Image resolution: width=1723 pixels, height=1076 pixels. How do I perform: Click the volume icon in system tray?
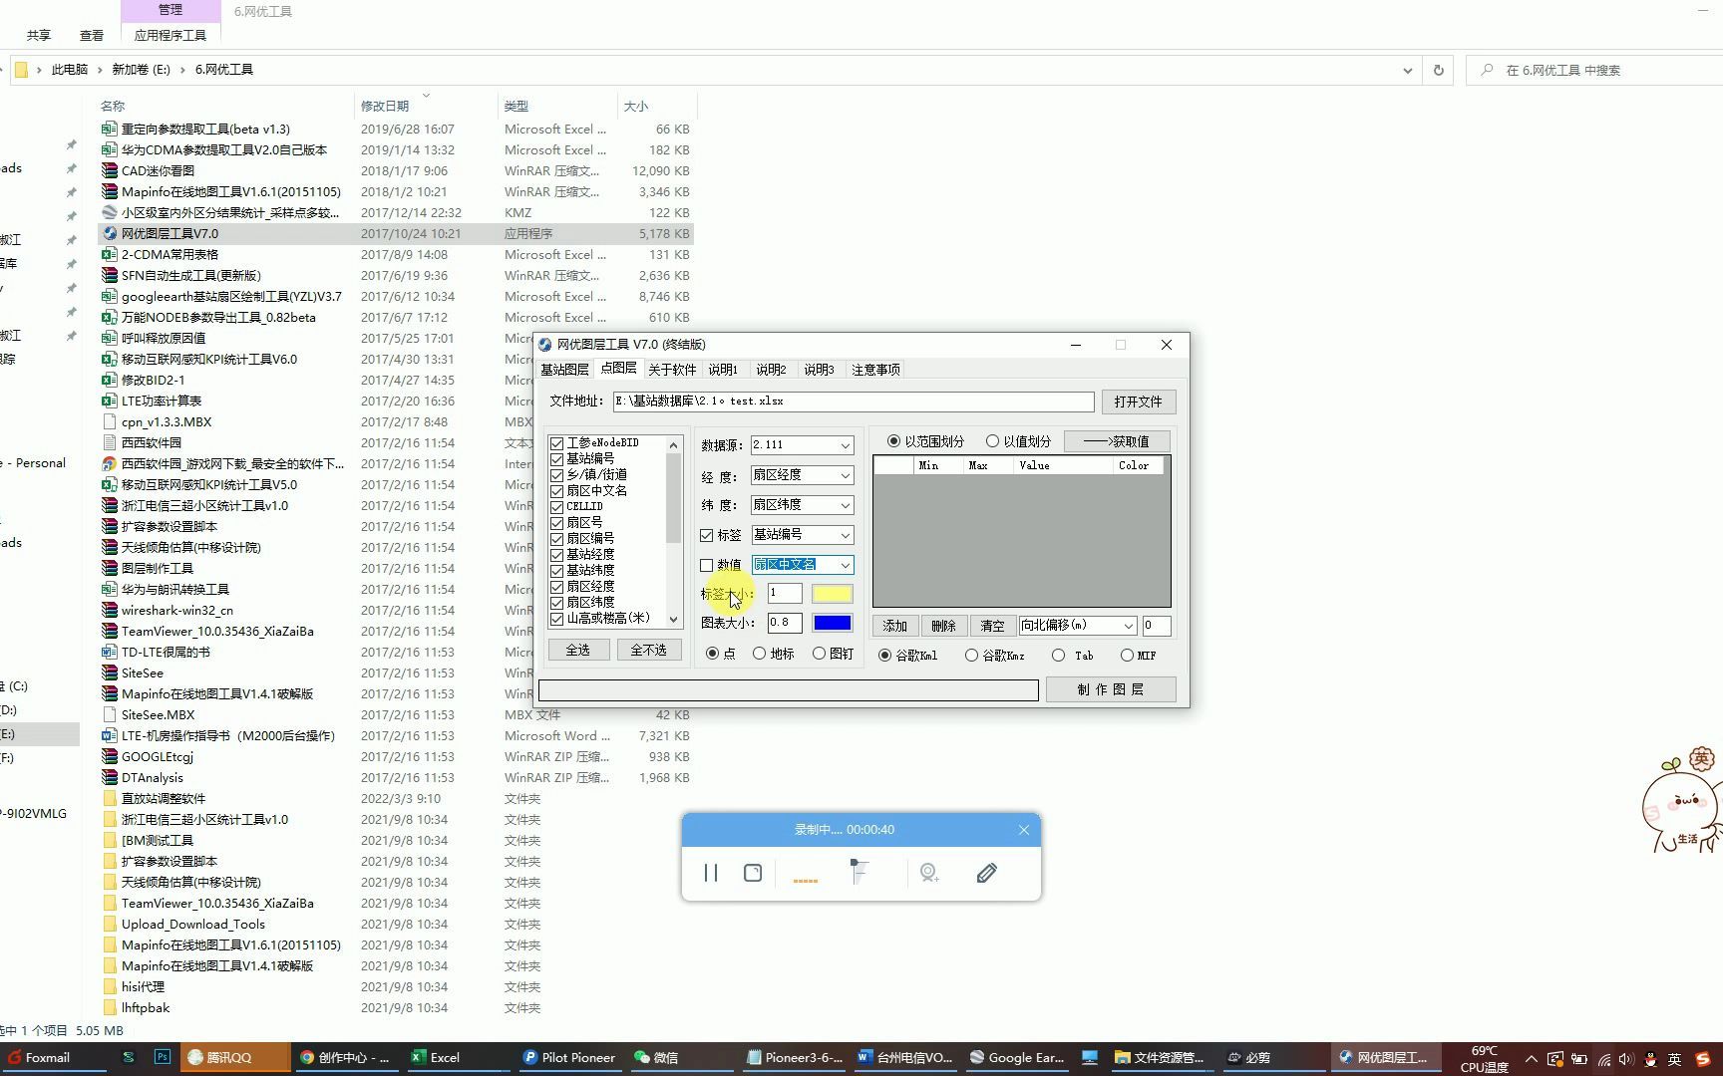click(x=1627, y=1058)
